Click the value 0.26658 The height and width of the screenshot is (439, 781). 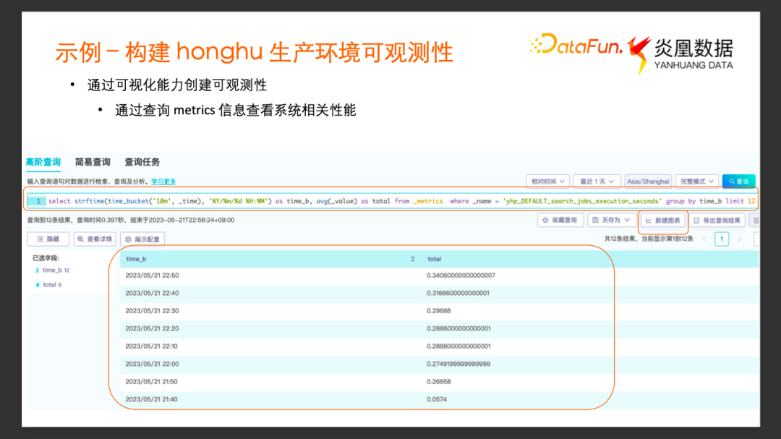(x=438, y=382)
